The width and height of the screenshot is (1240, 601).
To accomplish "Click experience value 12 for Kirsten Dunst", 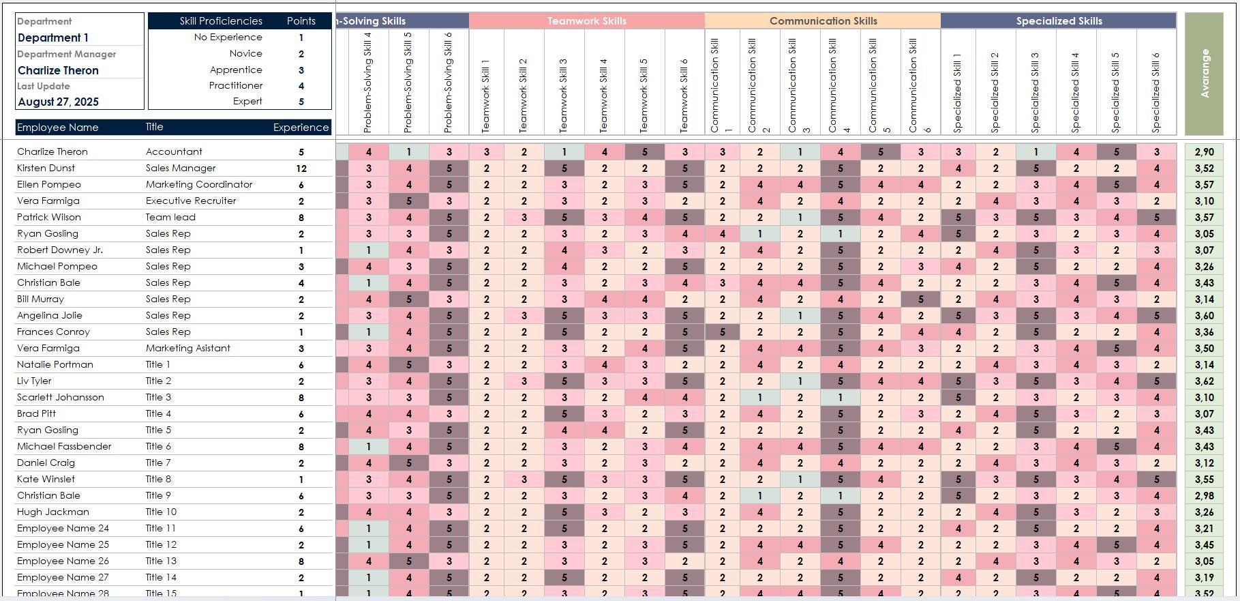I will tap(301, 168).
